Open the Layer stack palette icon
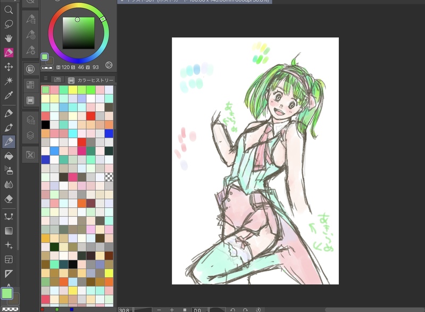Screen dimensions: 425x312 30,135
